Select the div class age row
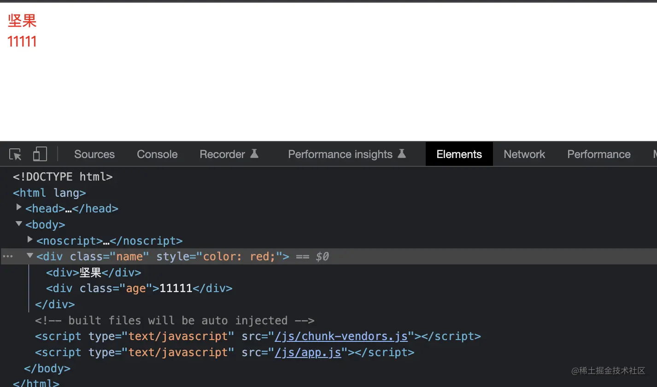The height and width of the screenshot is (387, 657). pyautogui.click(x=139, y=288)
